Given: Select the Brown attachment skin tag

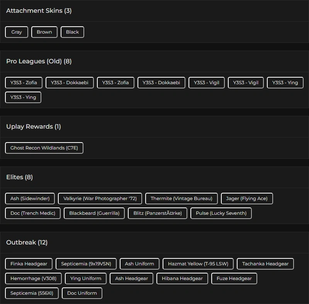Looking at the screenshot, I should click(x=44, y=32).
